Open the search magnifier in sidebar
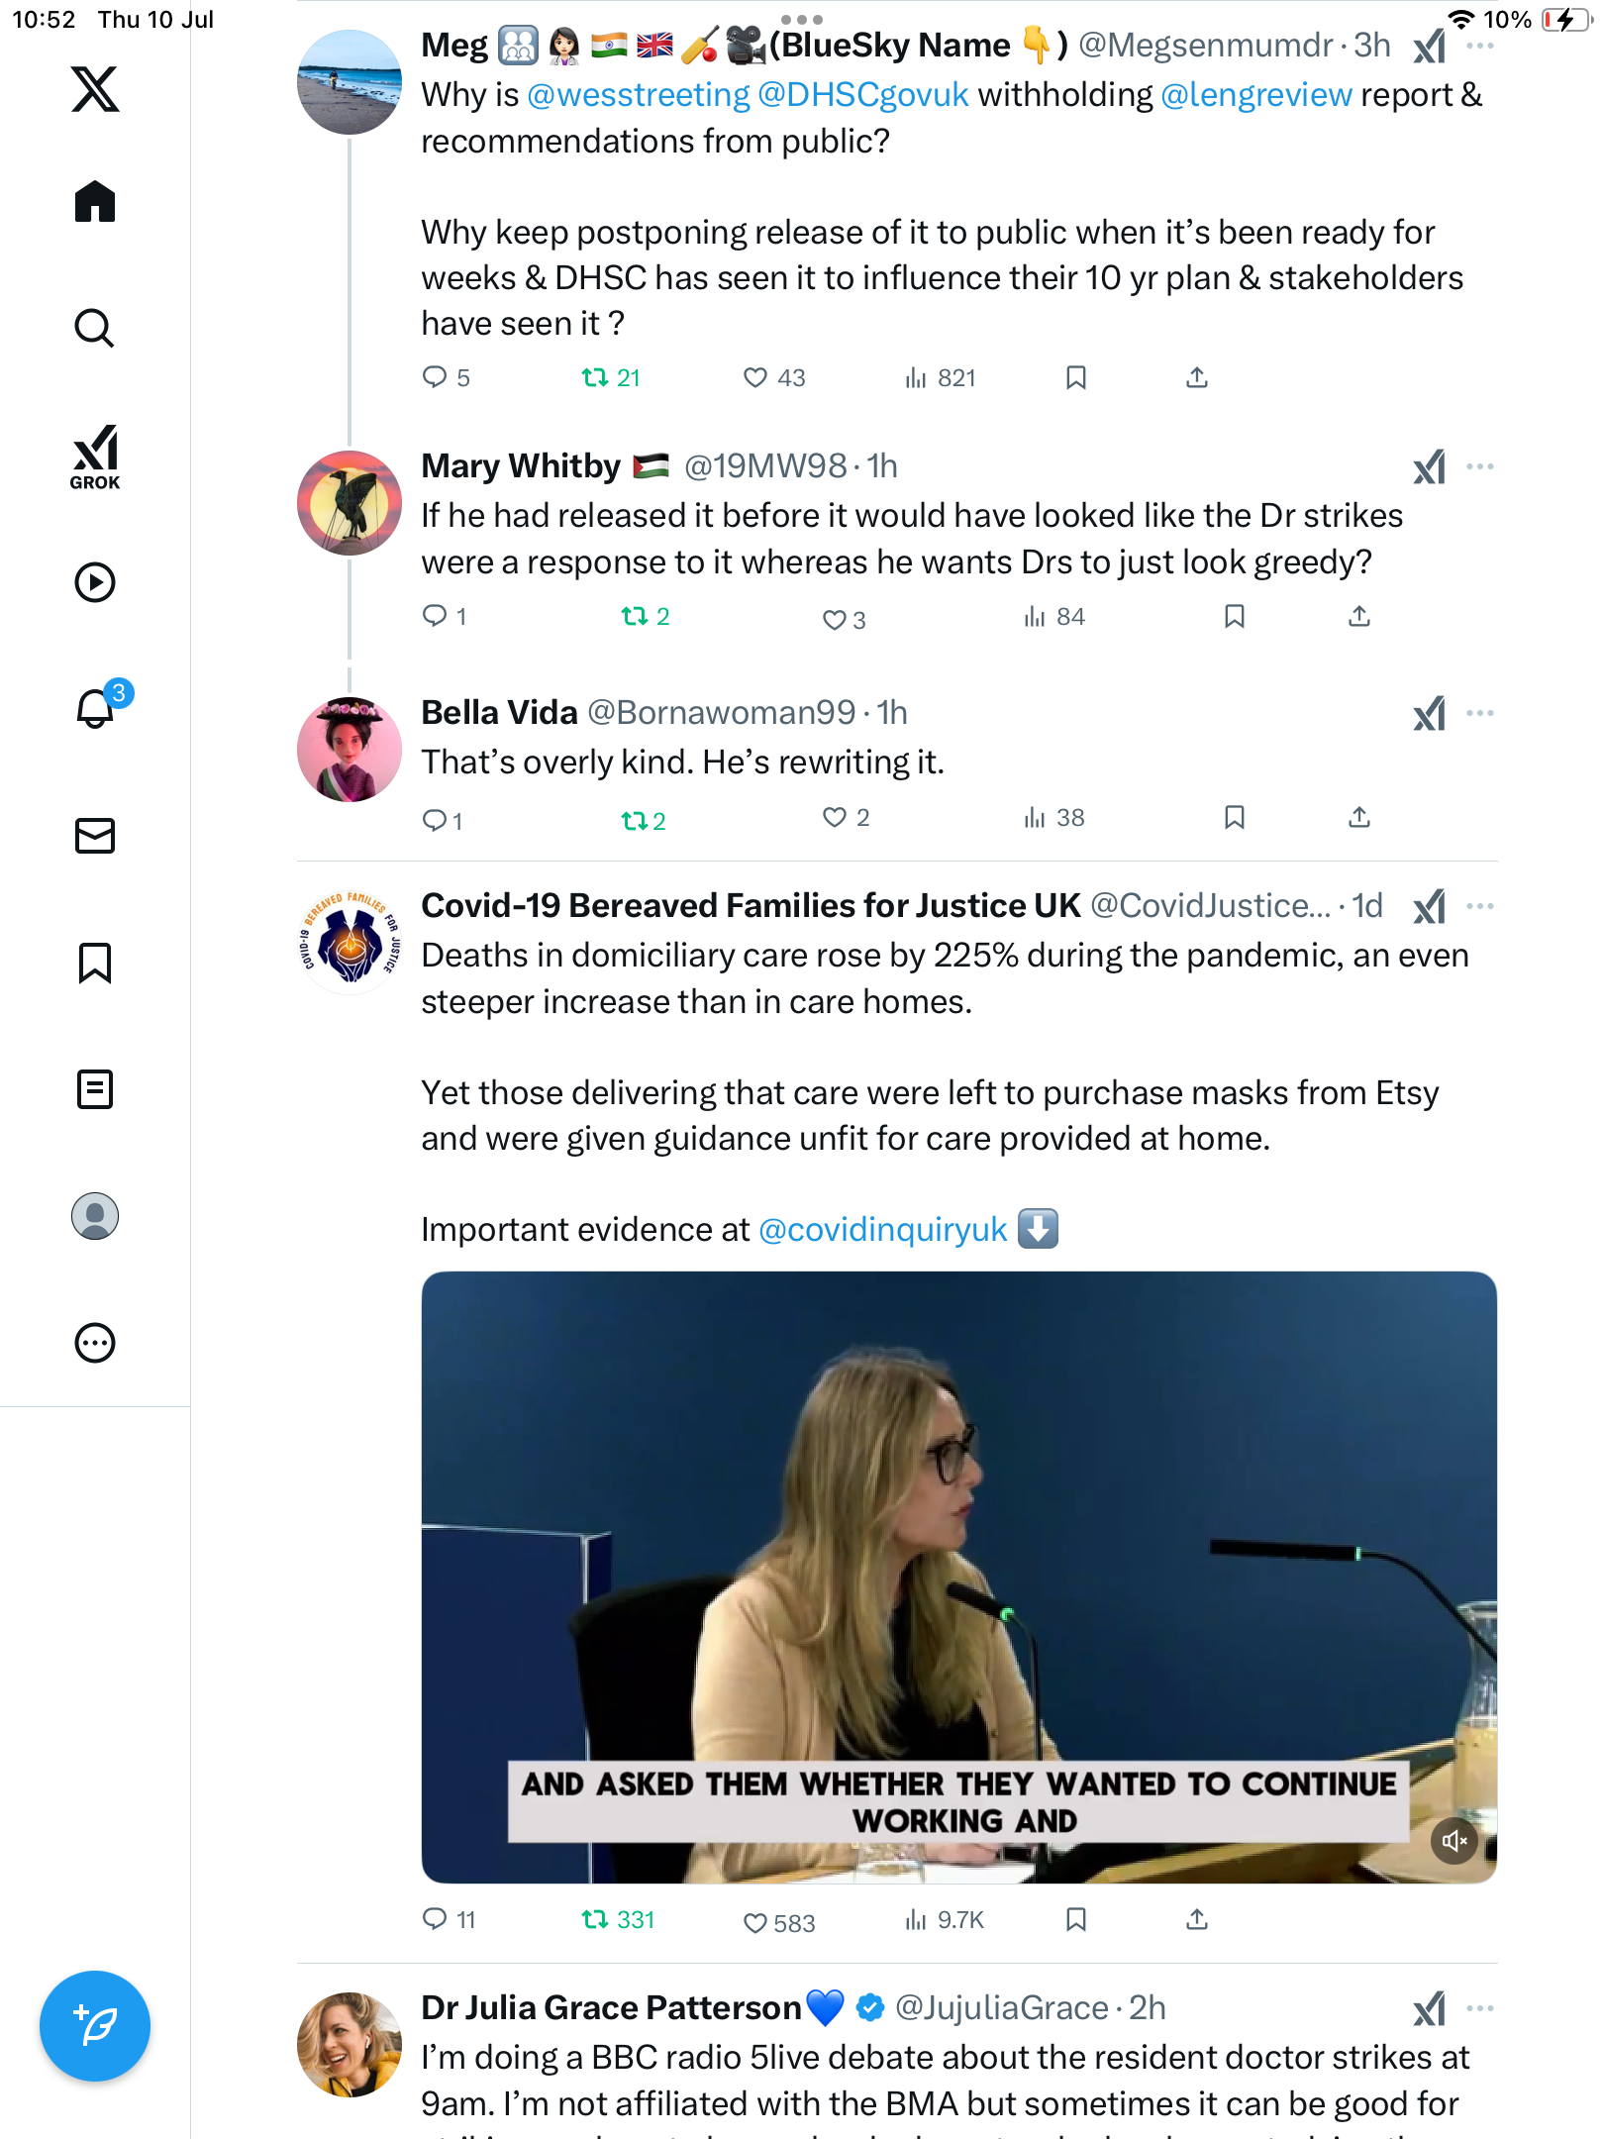 click(x=95, y=328)
